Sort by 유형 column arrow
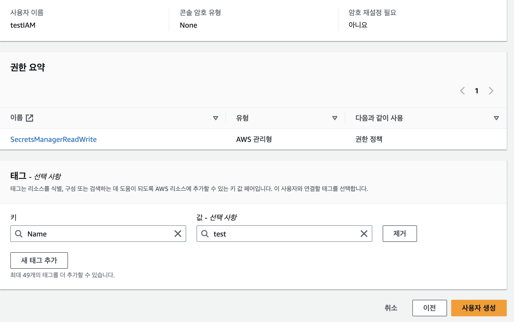The height and width of the screenshot is (322, 514). click(335, 118)
